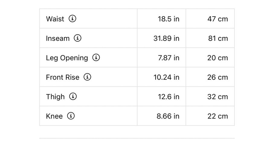Click the Thigh label text
The height and width of the screenshot is (148, 272).
click(x=55, y=97)
